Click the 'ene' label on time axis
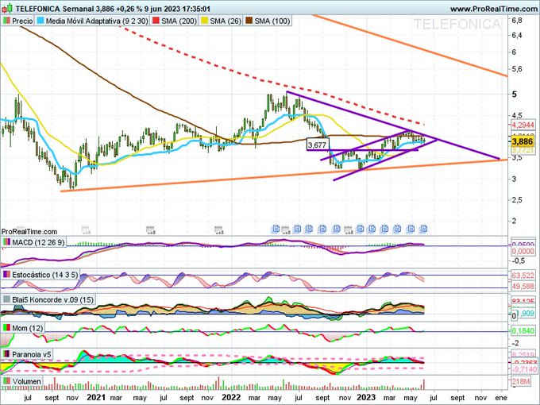540x405 pixels. point(501,398)
